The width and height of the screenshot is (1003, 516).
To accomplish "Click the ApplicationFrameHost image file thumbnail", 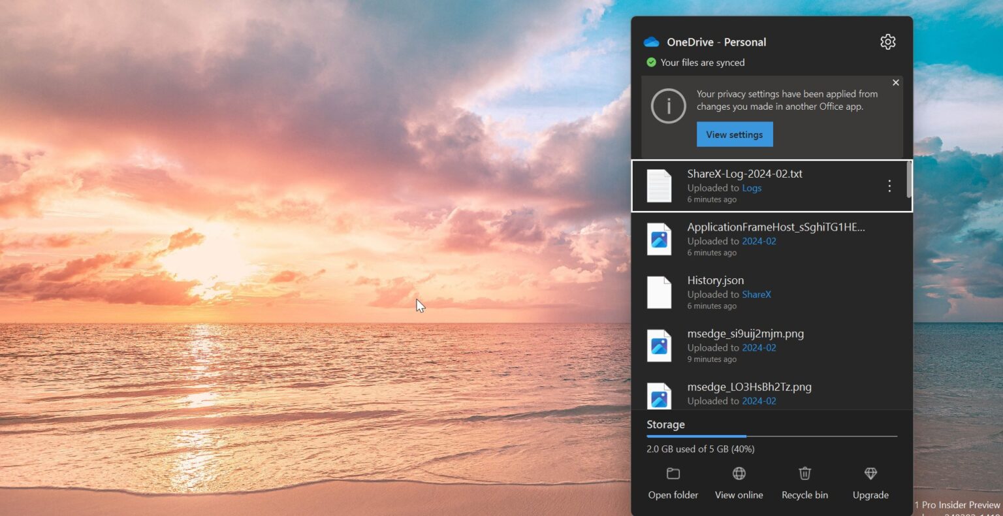I will tap(659, 239).
